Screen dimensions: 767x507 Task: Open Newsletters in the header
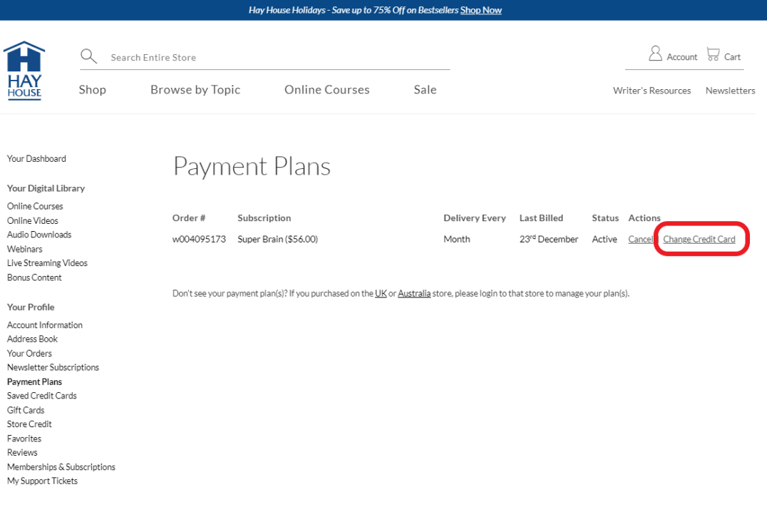coord(730,91)
